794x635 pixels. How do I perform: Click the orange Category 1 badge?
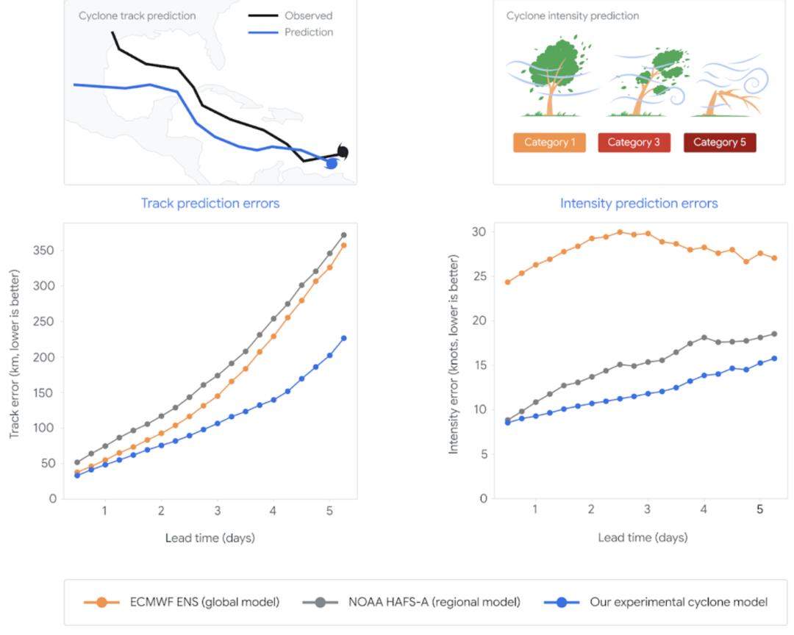[x=549, y=143]
